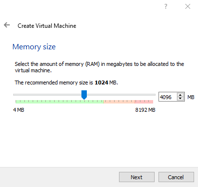Viewport: 198px width, 187px height.
Task: Click the red zone of memory scale
Action: (144, 102)
